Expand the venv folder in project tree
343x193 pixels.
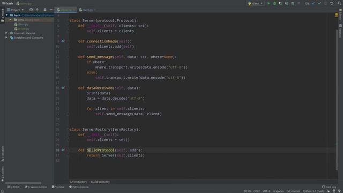pos(10,20)
